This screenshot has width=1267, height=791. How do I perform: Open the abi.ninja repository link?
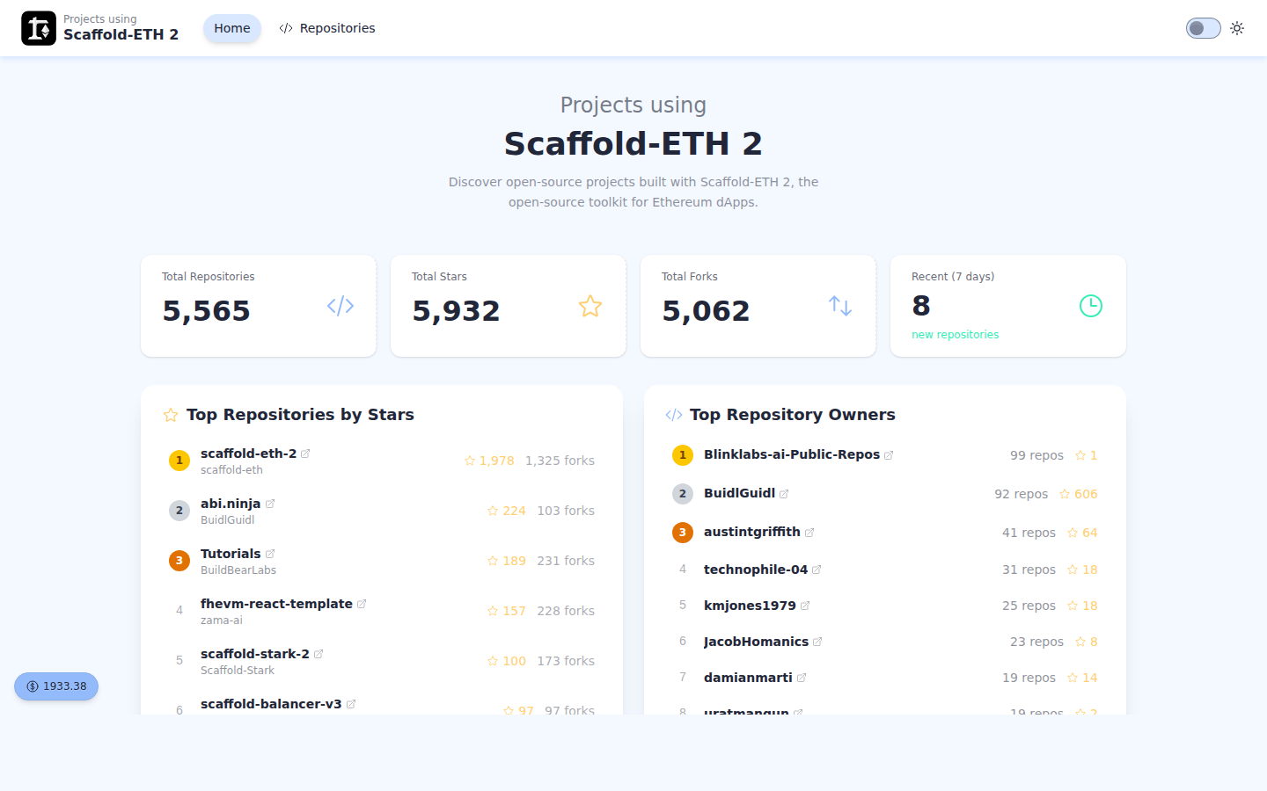(231, 504)
